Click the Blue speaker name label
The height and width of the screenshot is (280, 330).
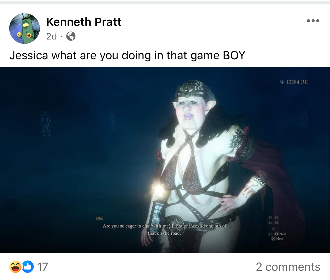(100, 218)
